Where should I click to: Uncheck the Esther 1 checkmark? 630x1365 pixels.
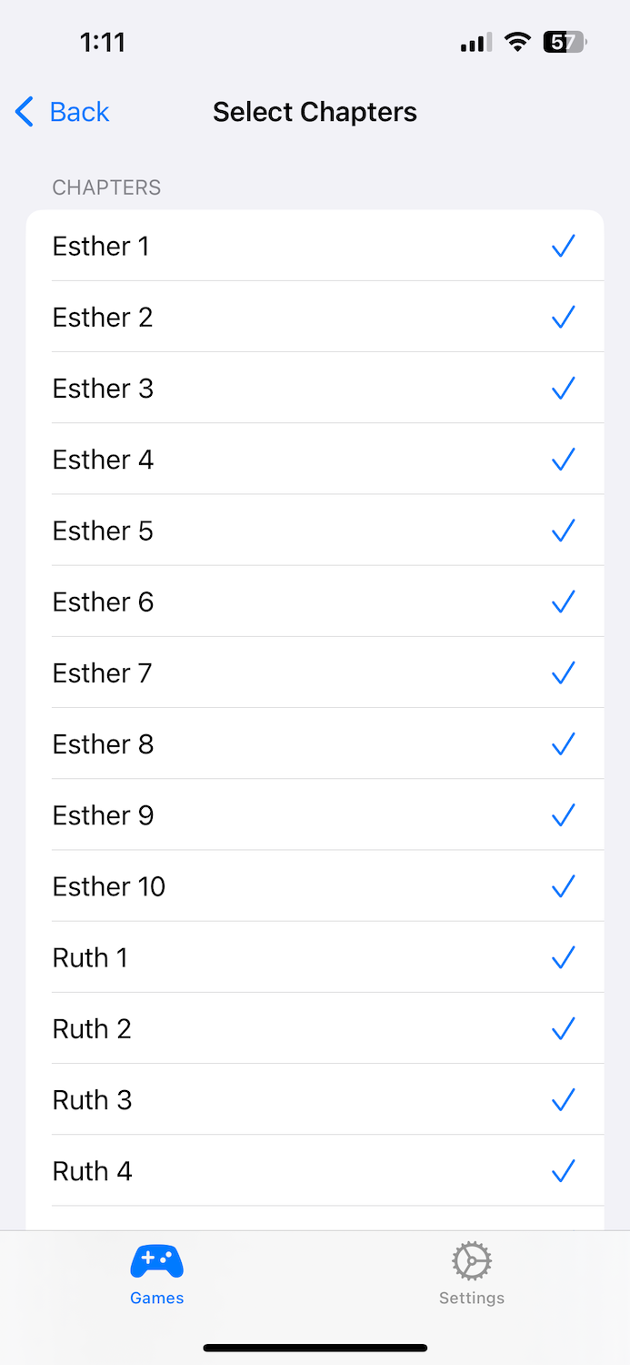coord(564,247)
